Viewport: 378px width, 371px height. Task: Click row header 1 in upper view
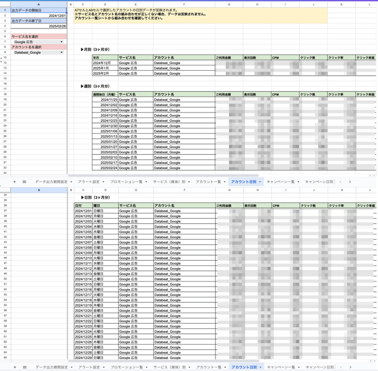click(5, 10)
